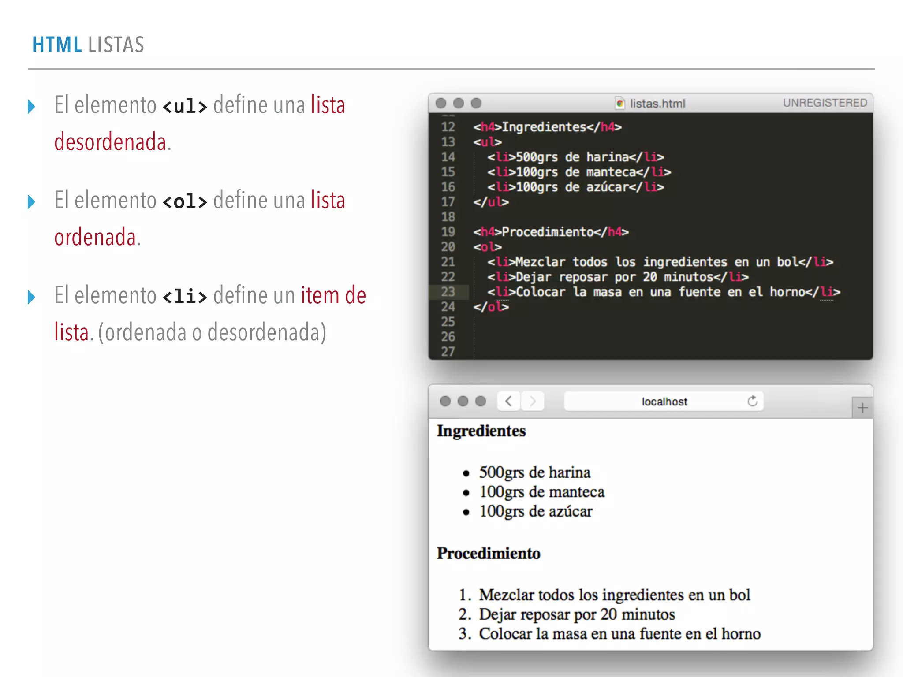Click the Procedimiento heading in browser

click(489, 554)
